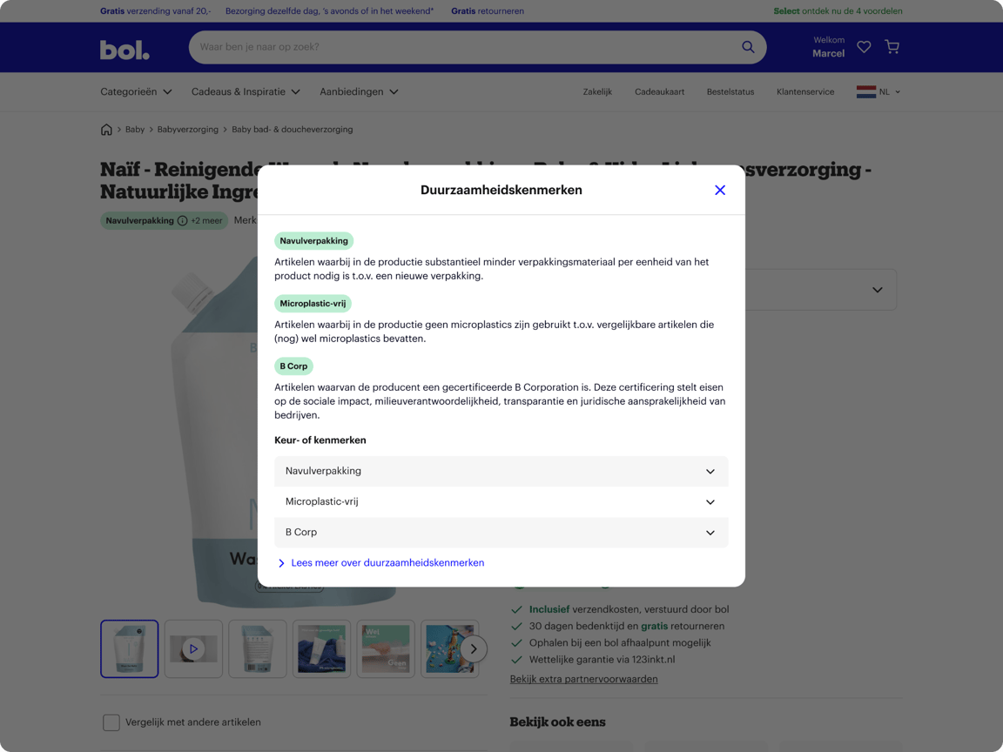Click the Welkom Marcel account button
The height and width of the screenshot is (752, 1003).
828,47
